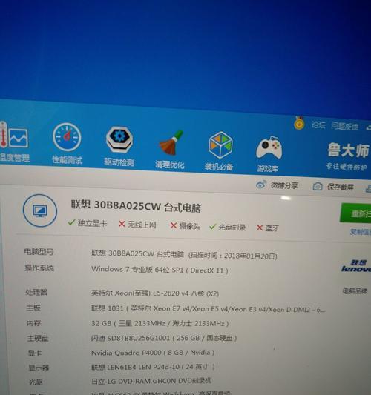Click the blue copy link below the green button
Screen dimensions: 371x395
[x=361, y=232]
